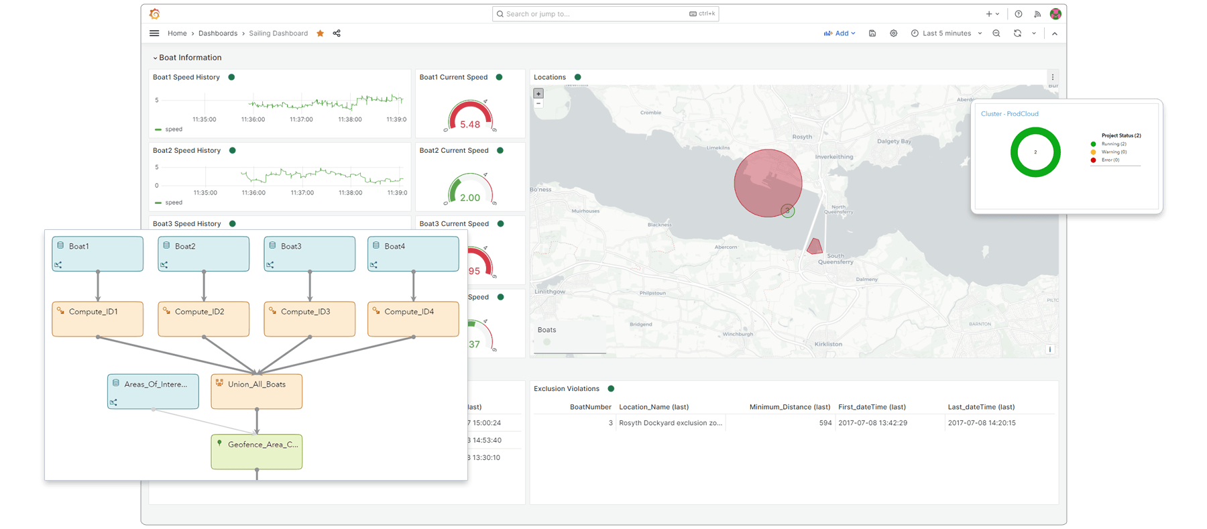Click Sailing Dashboard breadcrumb
Image resolution: width=1207 pixels, height=529 pixels.
click(x=278, y=34)
